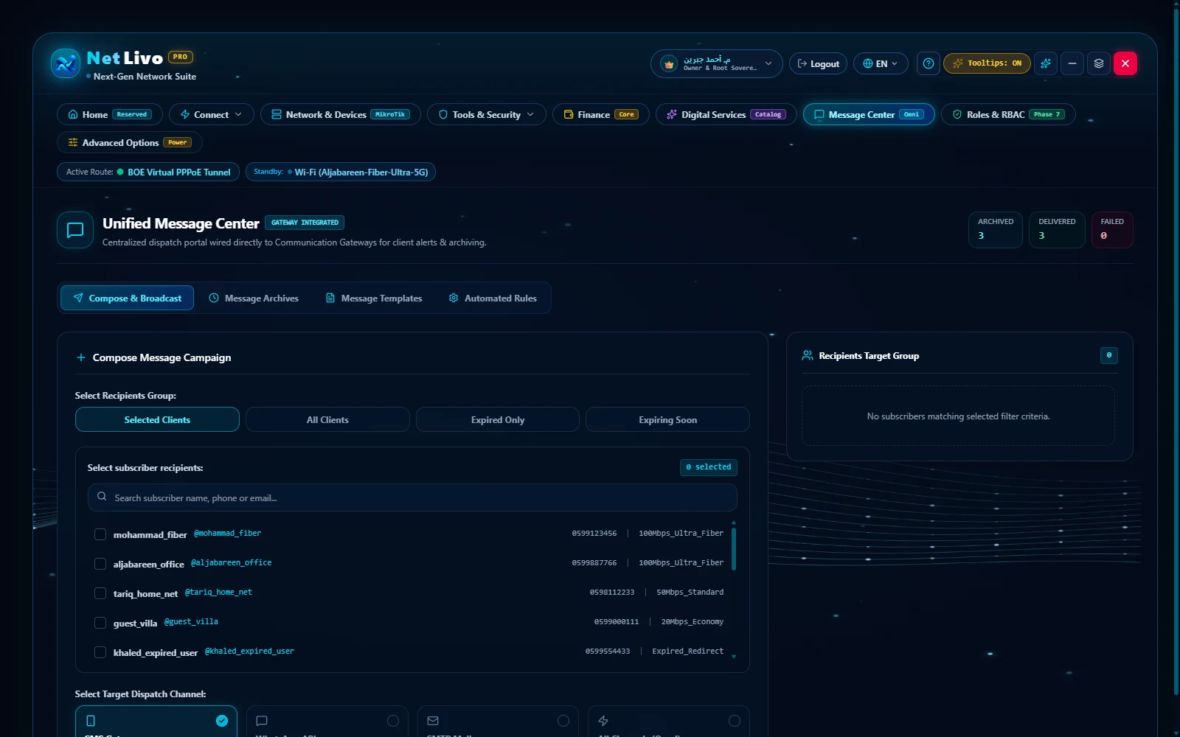
Task: Click the crown avatar icon
Action: point(669,64)
